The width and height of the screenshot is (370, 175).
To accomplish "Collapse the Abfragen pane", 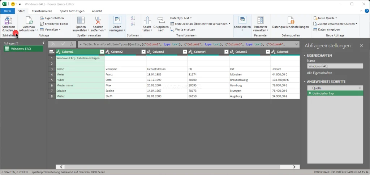I will [x=43, y=43].
